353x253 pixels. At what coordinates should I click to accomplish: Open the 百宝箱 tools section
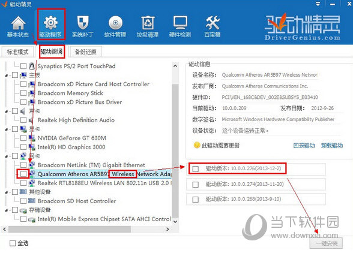(x=213, y=26)
